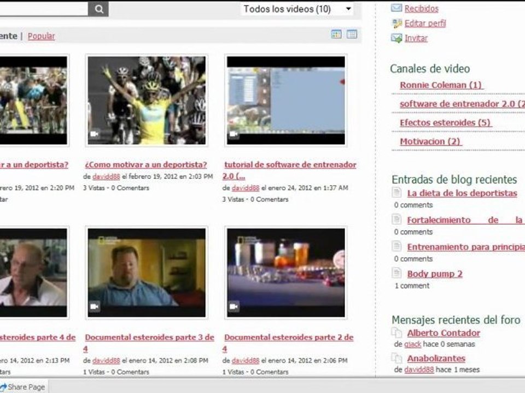This screenshot has width=525, height=393.
Task: Open 'Documental esteroides parte 3 de 4' title
Action: point(149,343)
